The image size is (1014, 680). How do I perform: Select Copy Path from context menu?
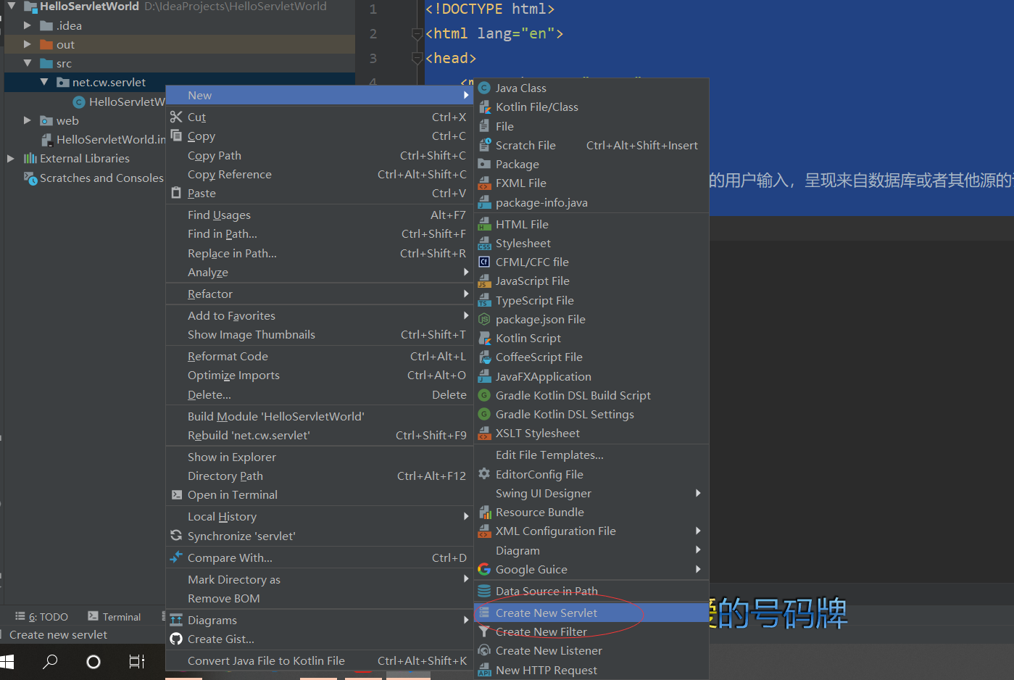click(x=320, y=155)
